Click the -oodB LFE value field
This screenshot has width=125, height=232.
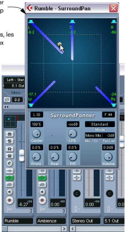point(73,124)
